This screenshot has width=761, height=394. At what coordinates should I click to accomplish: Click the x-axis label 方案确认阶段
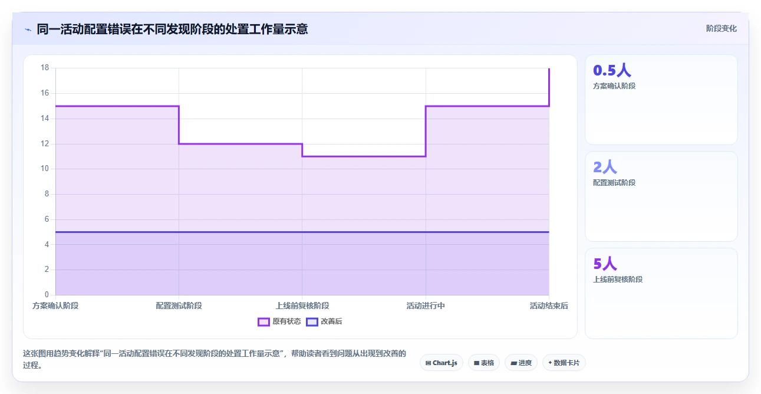point(55,306)
